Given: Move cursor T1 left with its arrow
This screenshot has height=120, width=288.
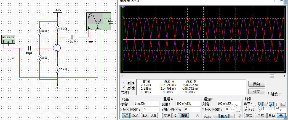Looking at the screenshot, I should (x=129, y=83).
